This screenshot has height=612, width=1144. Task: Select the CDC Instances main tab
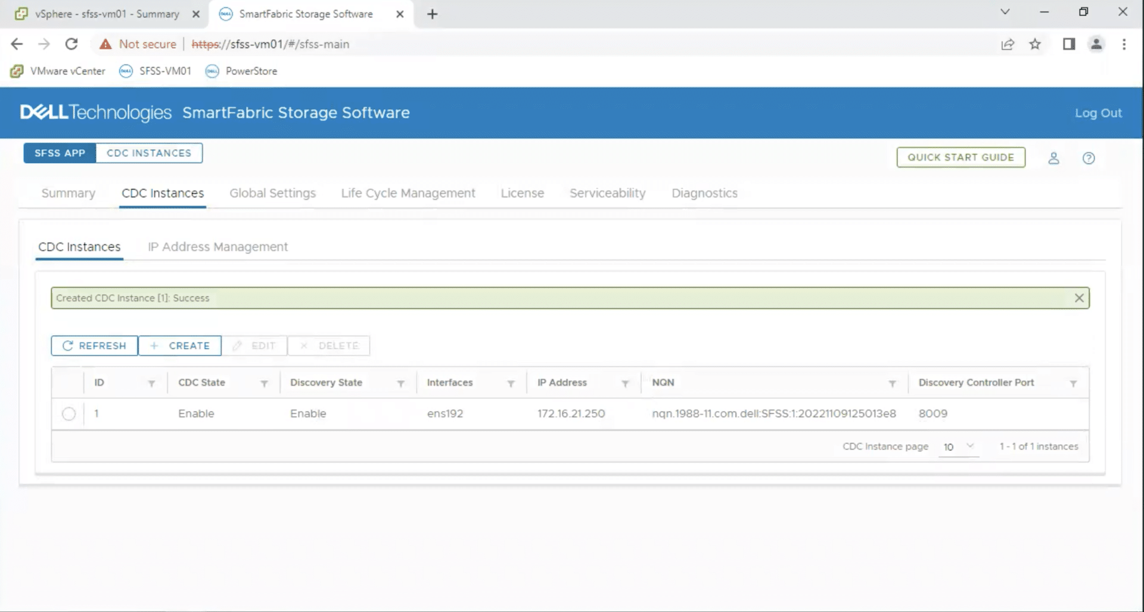(163, 193)
